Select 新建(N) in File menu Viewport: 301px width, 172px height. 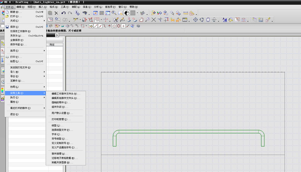[25, 12]
